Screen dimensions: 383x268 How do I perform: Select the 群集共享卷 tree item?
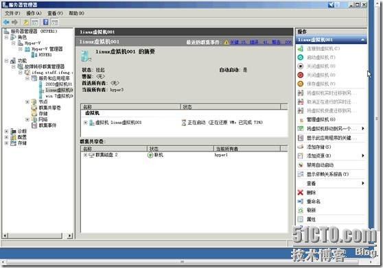[x=49, y=108]
